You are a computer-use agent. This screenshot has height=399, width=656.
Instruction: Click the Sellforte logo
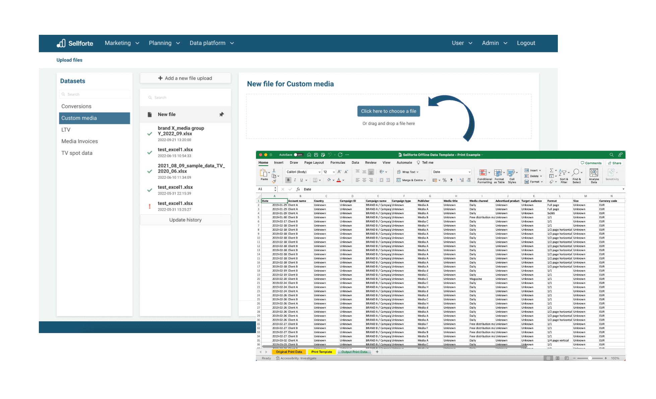(75, 43)
